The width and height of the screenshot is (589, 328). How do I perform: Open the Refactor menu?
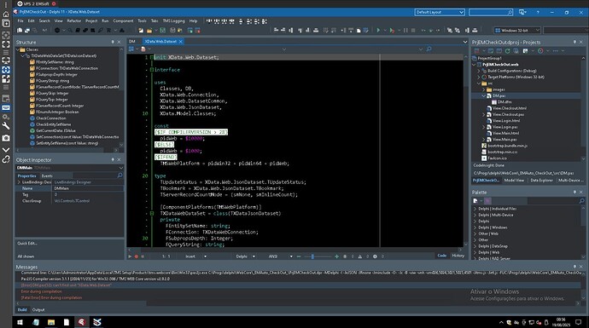[x=74, y=21]
